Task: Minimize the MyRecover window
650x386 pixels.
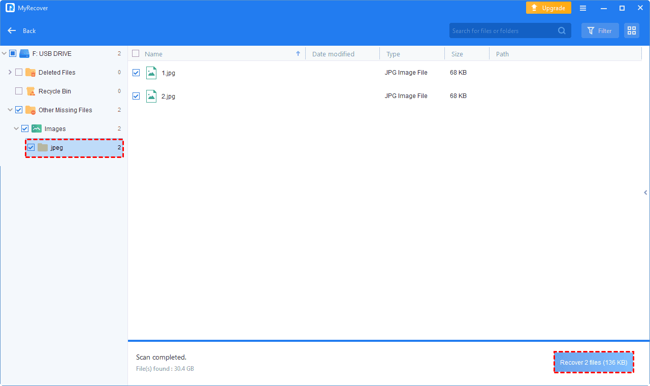Action: 604,8
